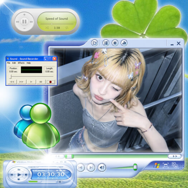Image resolution: width=188 pixels, height=188 pixels.
Task: Skip to next track in the video player
Action: click(91, 168)
